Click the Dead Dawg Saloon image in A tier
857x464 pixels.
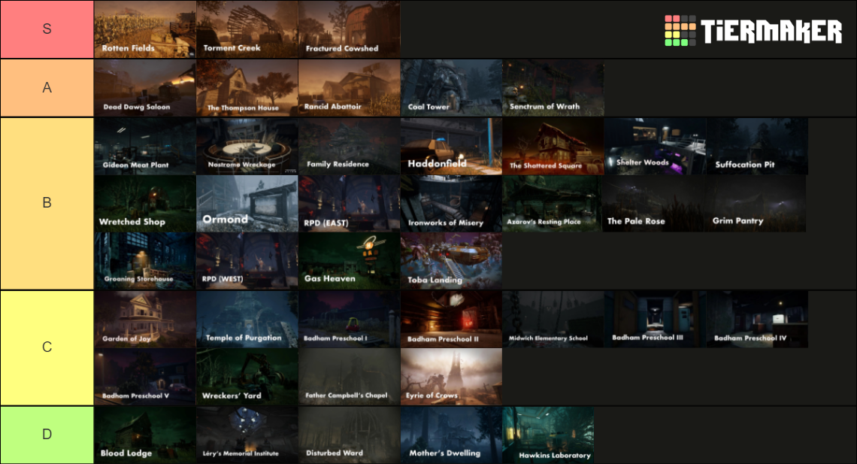click(144, 87)
